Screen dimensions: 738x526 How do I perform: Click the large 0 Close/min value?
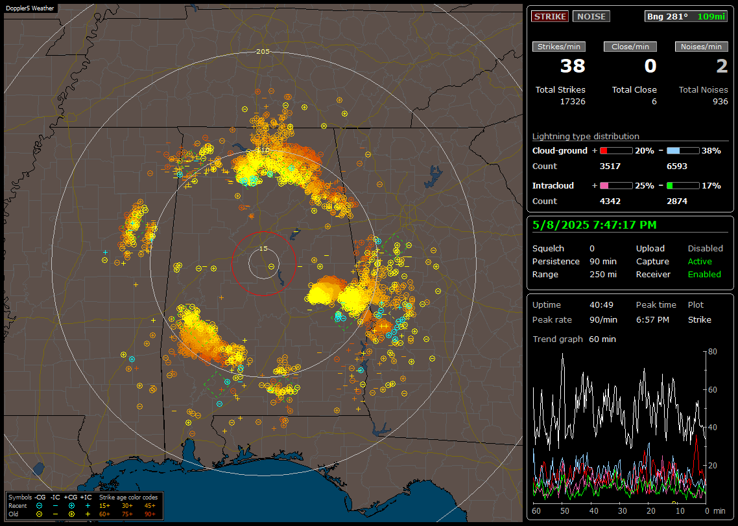[x=650, y=66]
